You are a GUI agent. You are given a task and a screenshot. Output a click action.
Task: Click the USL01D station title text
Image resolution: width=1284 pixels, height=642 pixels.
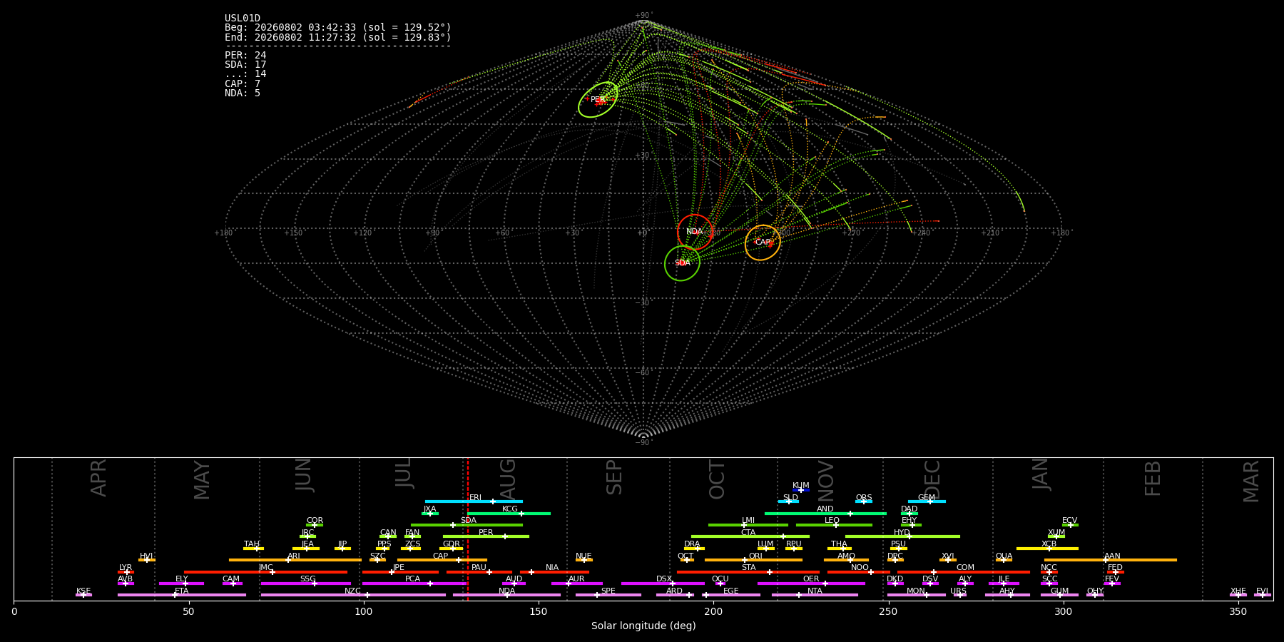click(x=243, y=19)
